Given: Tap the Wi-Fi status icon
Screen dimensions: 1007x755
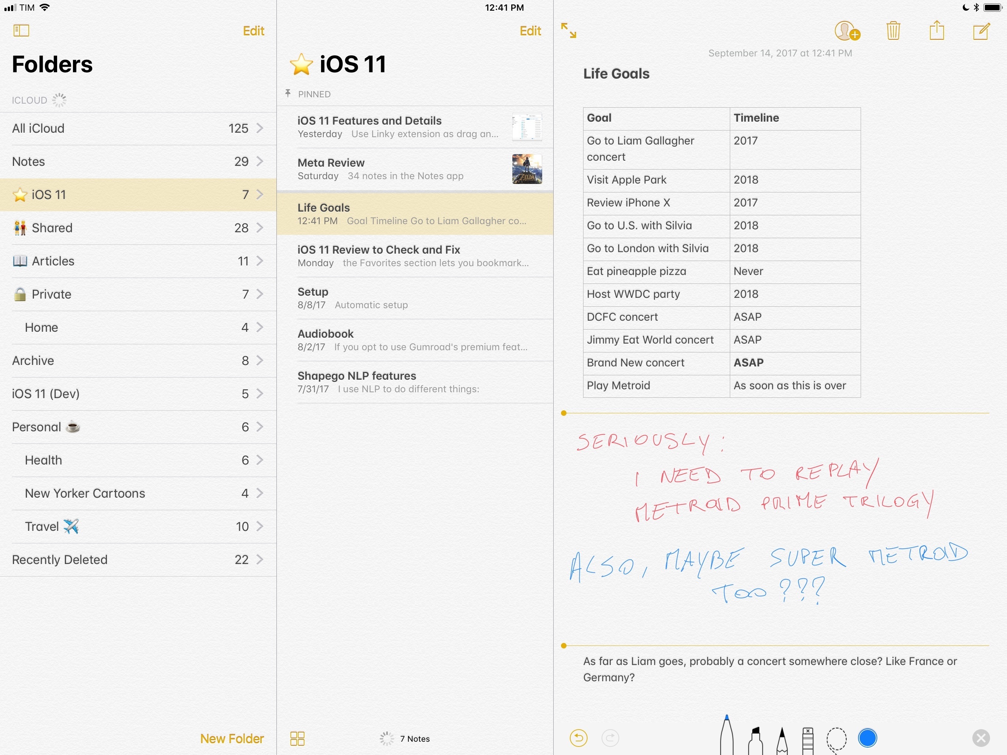Looking at the screenshot, I should click(x=45, y=7).
